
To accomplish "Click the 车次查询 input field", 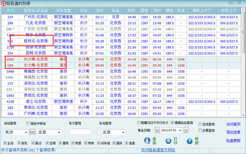I will click(80, 131).
